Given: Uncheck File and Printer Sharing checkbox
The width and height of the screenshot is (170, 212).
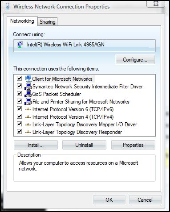Looking at the screenshot, I should click(x=19, y=101).
